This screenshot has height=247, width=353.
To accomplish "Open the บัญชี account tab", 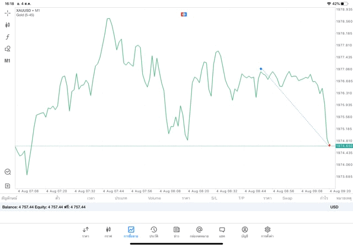I will pyautogui.click(x=244, y=232).
